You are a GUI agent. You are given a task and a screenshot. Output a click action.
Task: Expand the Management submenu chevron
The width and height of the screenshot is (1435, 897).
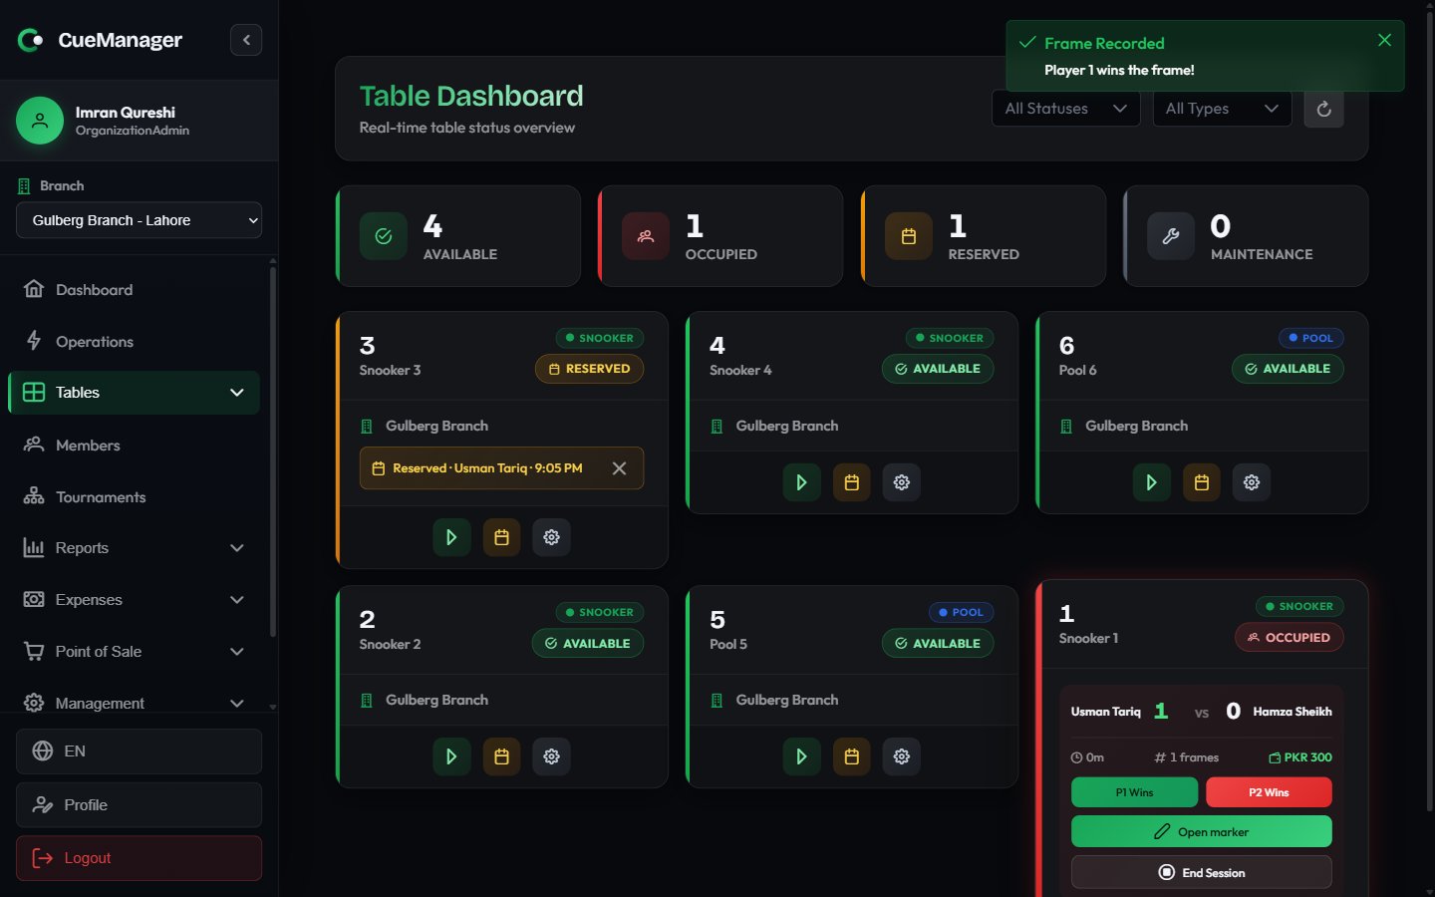[236, 703]
